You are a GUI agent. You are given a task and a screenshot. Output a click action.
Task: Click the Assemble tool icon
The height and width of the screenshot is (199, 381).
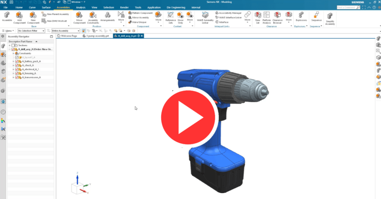pos(7,15)
